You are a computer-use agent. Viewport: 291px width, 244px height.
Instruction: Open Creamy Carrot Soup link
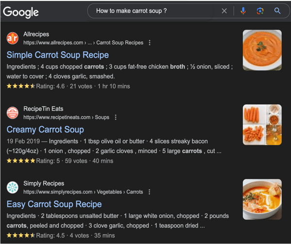point(45,130)
